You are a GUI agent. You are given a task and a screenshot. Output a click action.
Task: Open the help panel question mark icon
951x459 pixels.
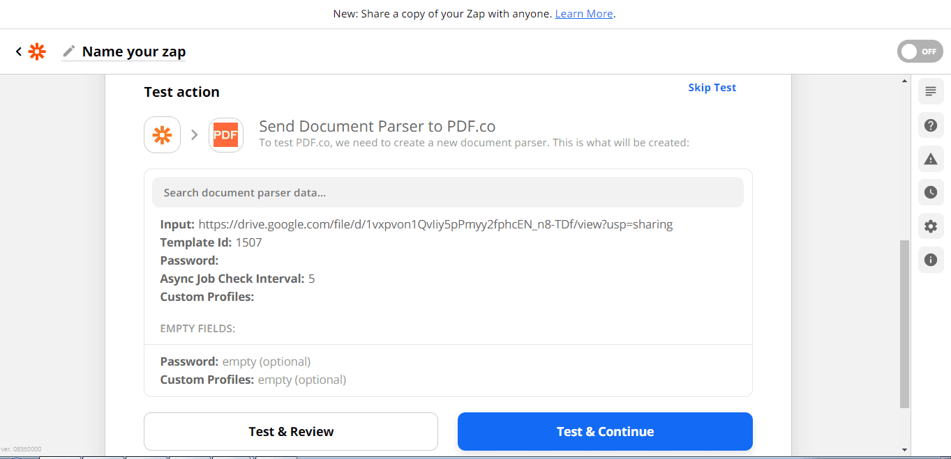point(930,125)
